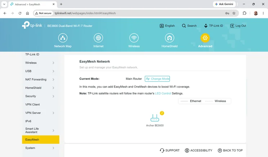Click the BACK TO TOP text
This screenshot has height=157, width=268.
pyautogui.click(x=233, y=150)
